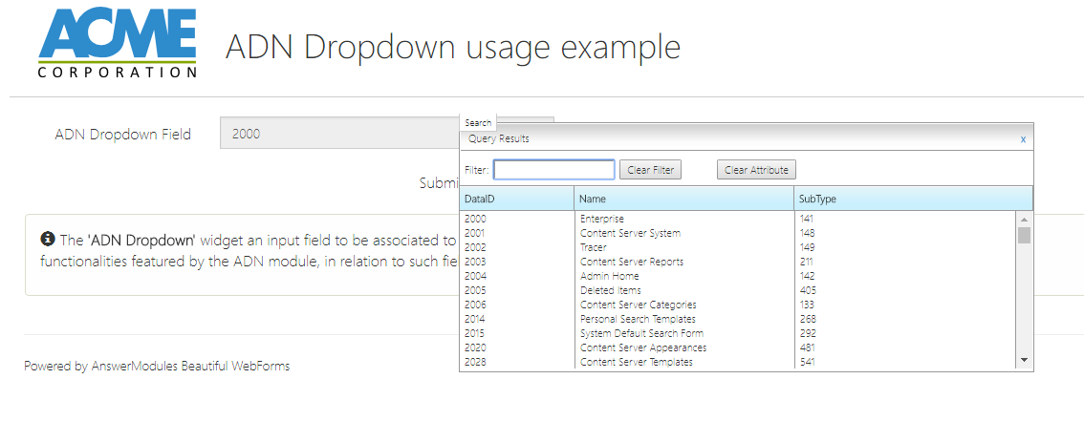The height and width of the screenshot is (421, 1084).
Task: Sort by the Name column header
Action: (x=683, y=199)
